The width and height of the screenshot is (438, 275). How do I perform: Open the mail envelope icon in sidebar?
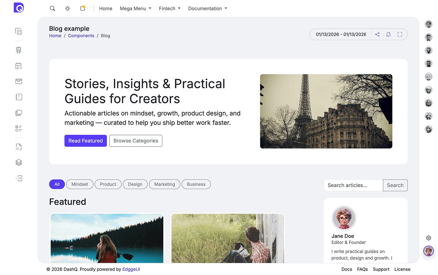click(19, 82)
